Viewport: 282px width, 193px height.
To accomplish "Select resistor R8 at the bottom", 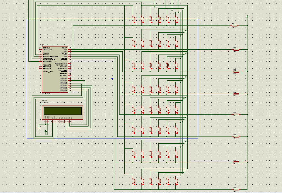I will [x=236, y=189].
